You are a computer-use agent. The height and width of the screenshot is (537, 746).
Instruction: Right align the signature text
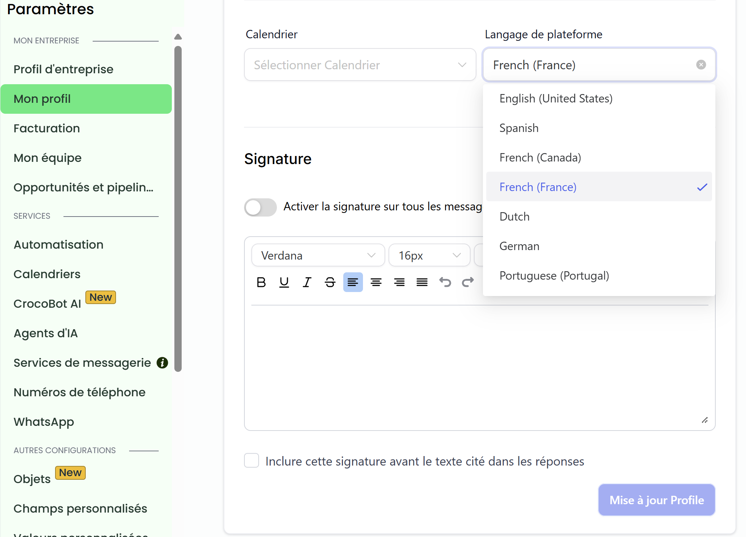click(399, 282)
